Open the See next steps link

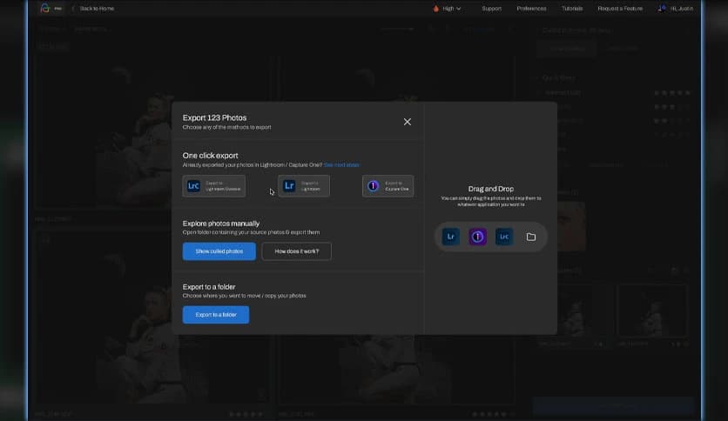pos(341,164)
